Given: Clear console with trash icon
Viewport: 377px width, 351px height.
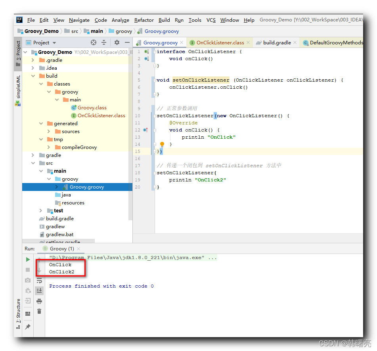Looking at the screenshot, I should [x=39, y=311].
